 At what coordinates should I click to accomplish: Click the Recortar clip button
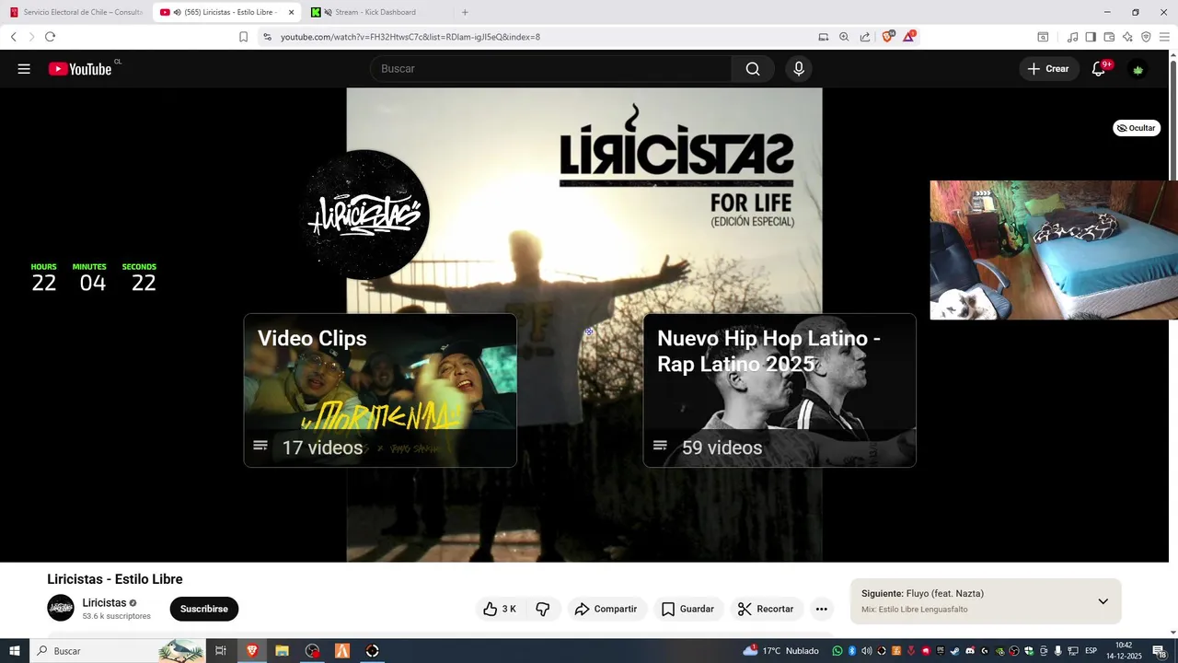tap(767, 609)
